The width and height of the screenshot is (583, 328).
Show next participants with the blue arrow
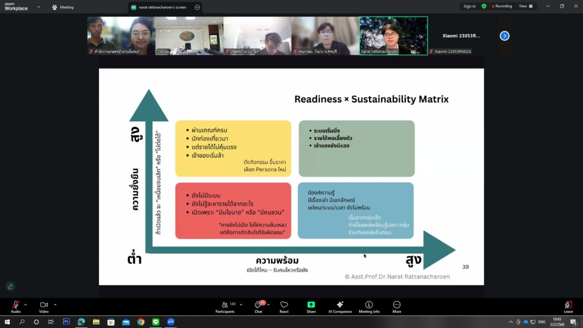point(504,35)
